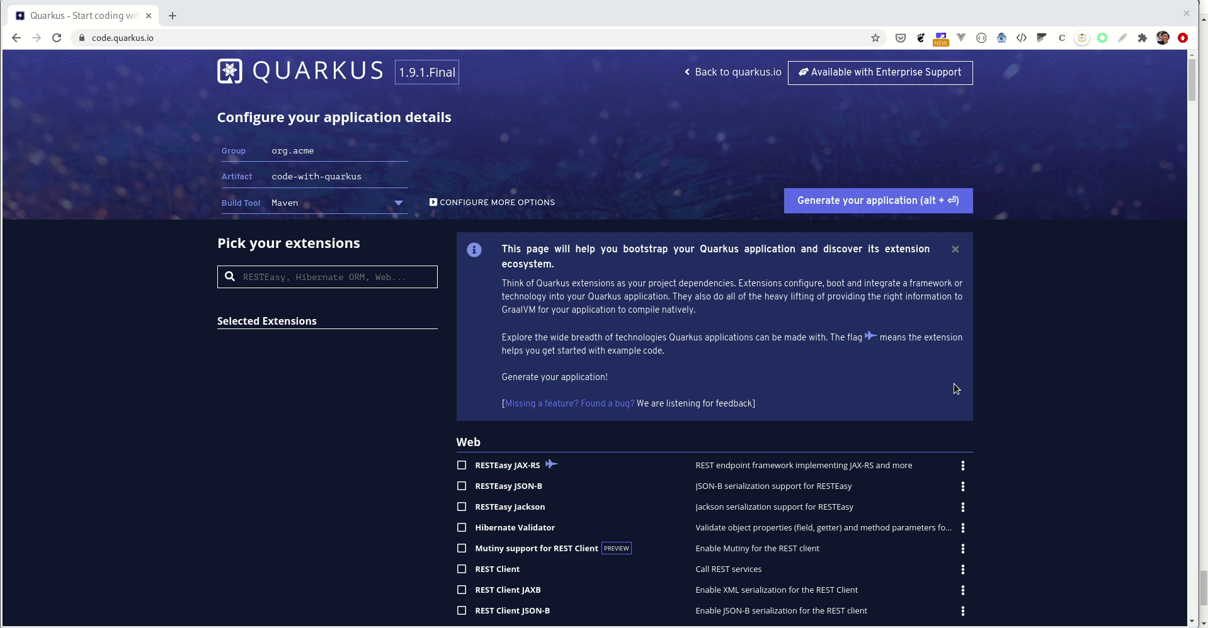The height and width of the screenshot is (628, 1208).
Task: Open more options for Hibernate Validator
Action: 962,528
